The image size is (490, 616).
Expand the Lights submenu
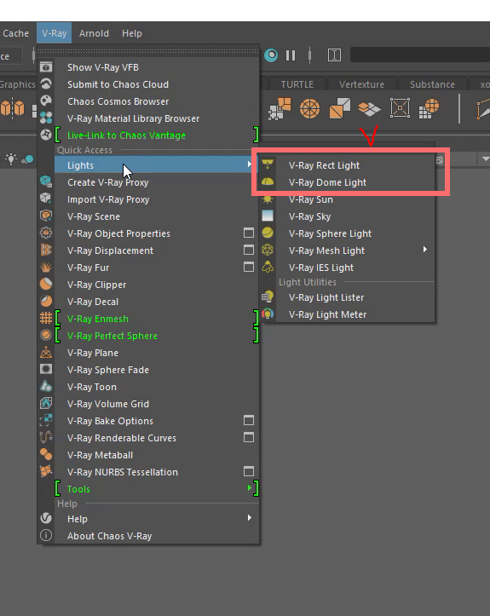[x=157, y=165]
